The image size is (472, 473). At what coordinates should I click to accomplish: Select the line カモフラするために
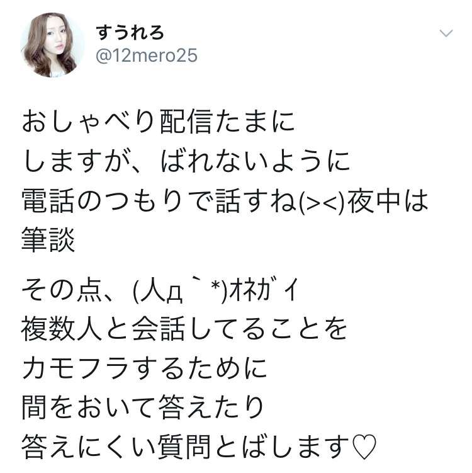point(144,368)
